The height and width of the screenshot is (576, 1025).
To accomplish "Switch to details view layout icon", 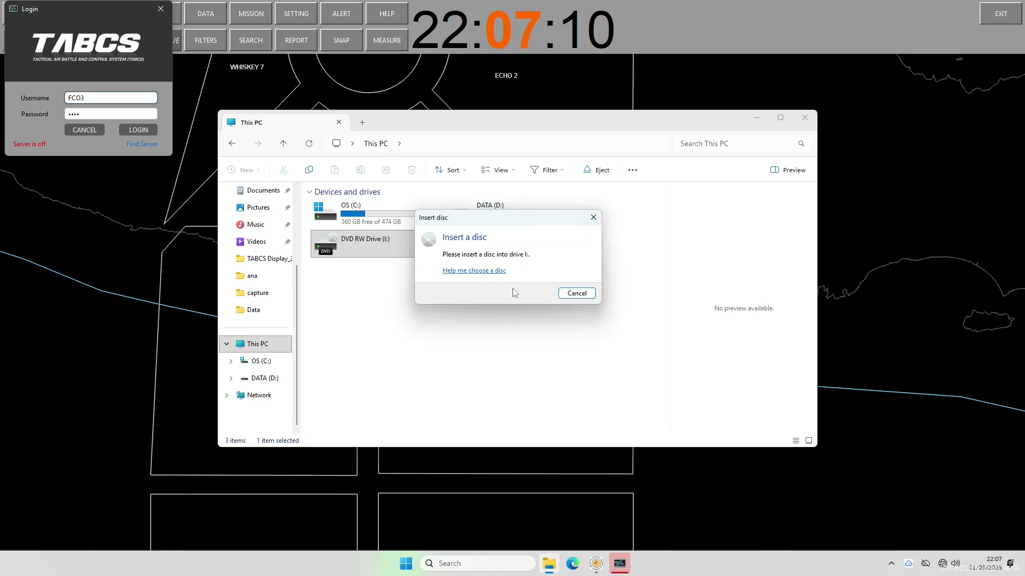I will (x=795, y=441).
